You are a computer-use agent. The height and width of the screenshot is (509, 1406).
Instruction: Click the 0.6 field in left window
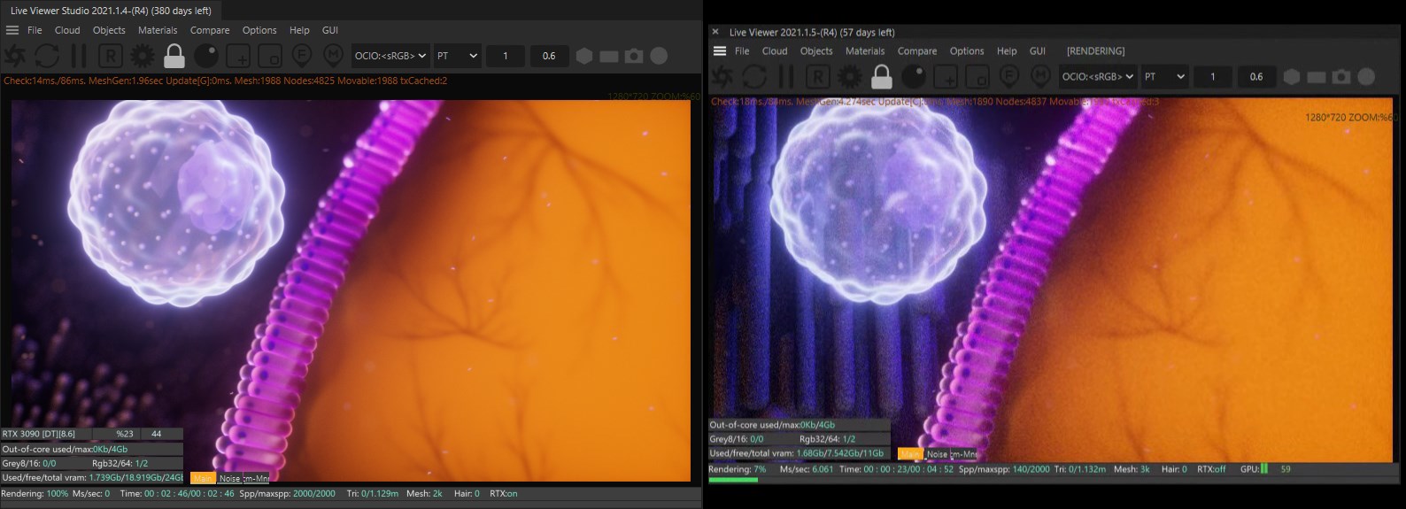pyautogui.click(x=549, y=56)
